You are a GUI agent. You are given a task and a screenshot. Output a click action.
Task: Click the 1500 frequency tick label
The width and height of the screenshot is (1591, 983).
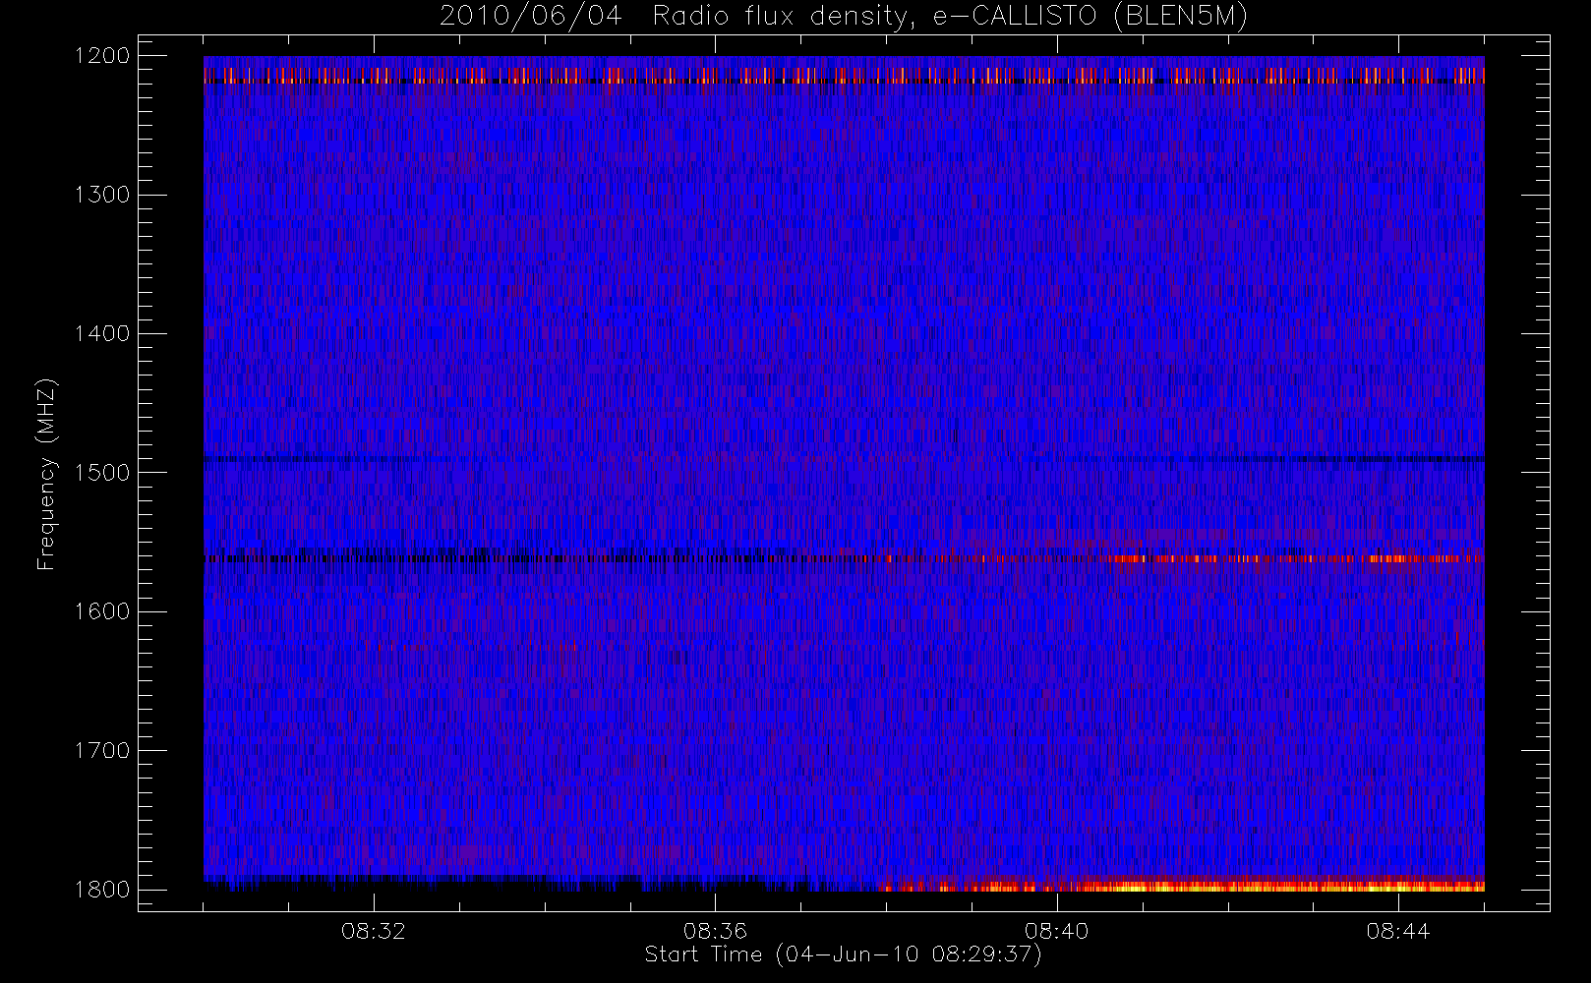point(102,473)
